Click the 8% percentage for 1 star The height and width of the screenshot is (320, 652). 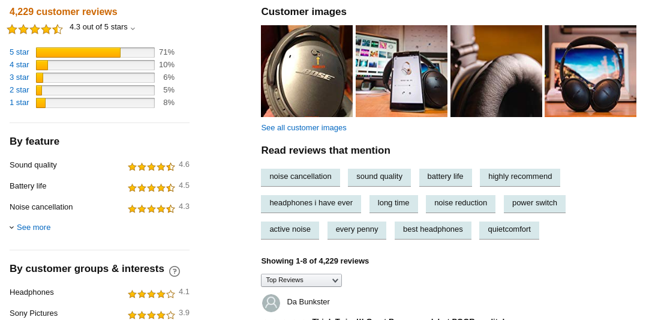(169, 103)
